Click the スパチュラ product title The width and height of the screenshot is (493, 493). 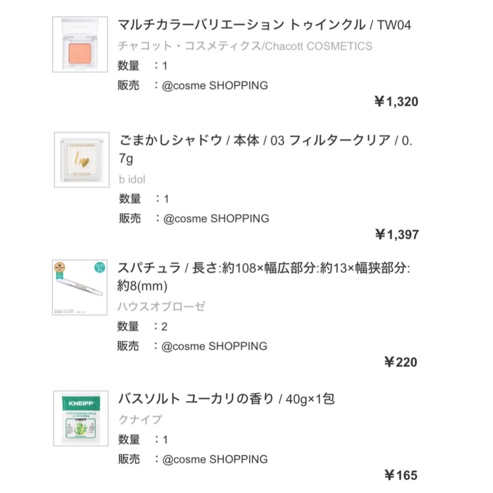tap(264, 276)
